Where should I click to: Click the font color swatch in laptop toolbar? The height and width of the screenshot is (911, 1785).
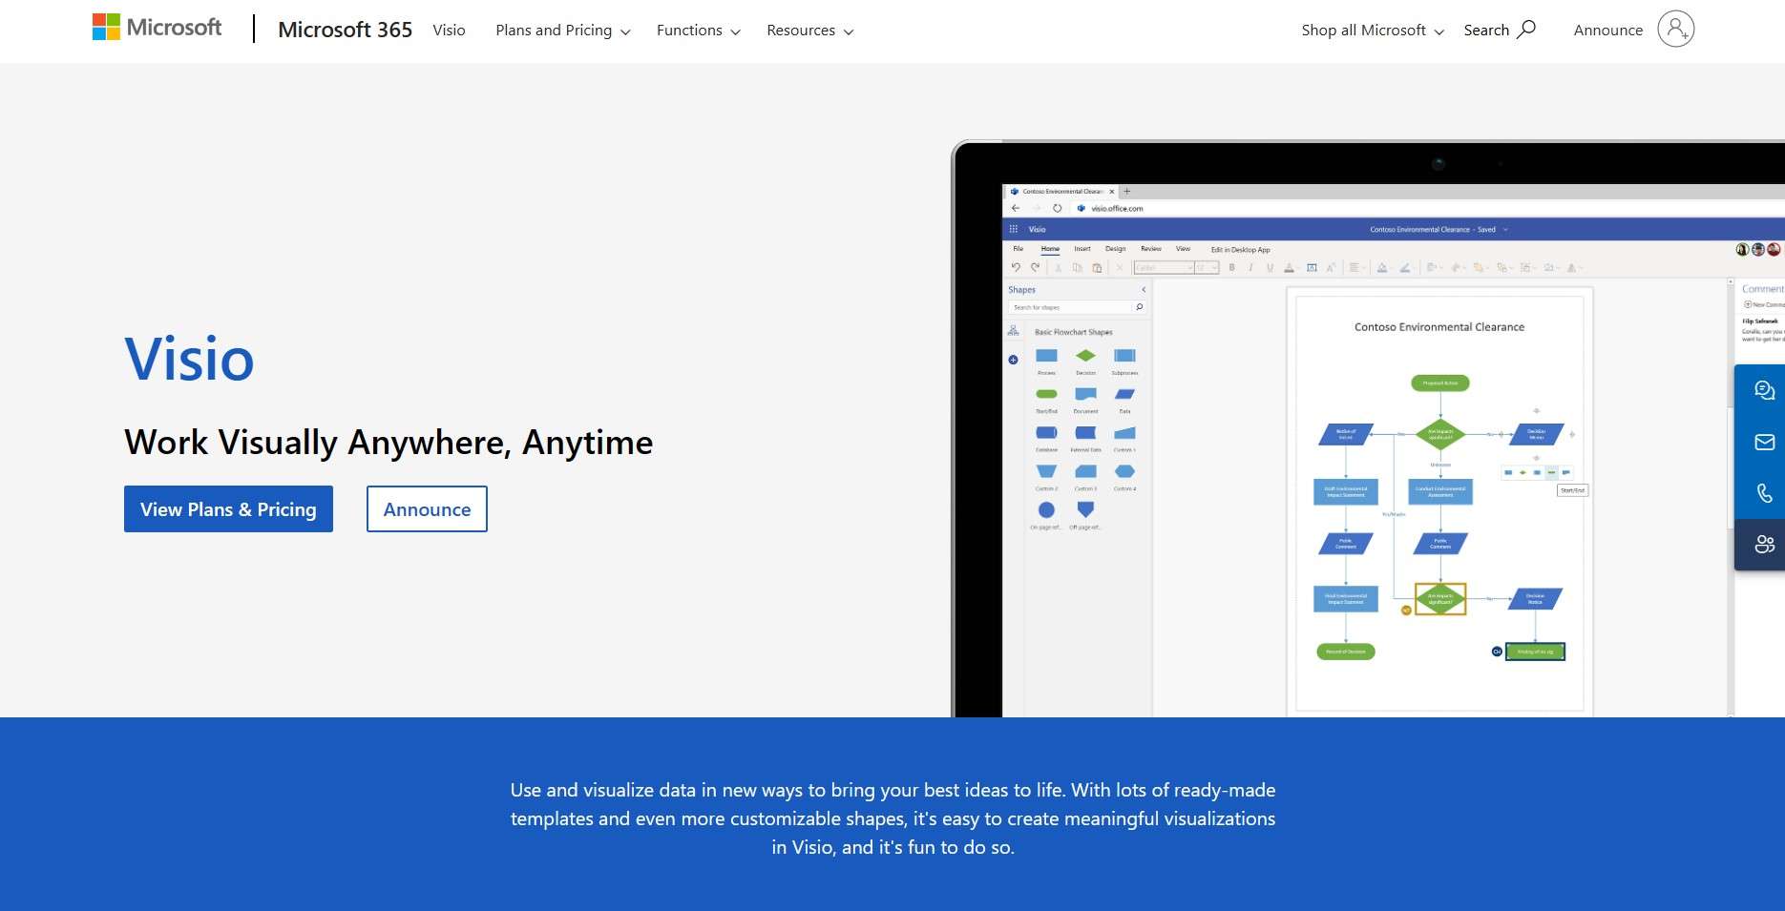1289,268
